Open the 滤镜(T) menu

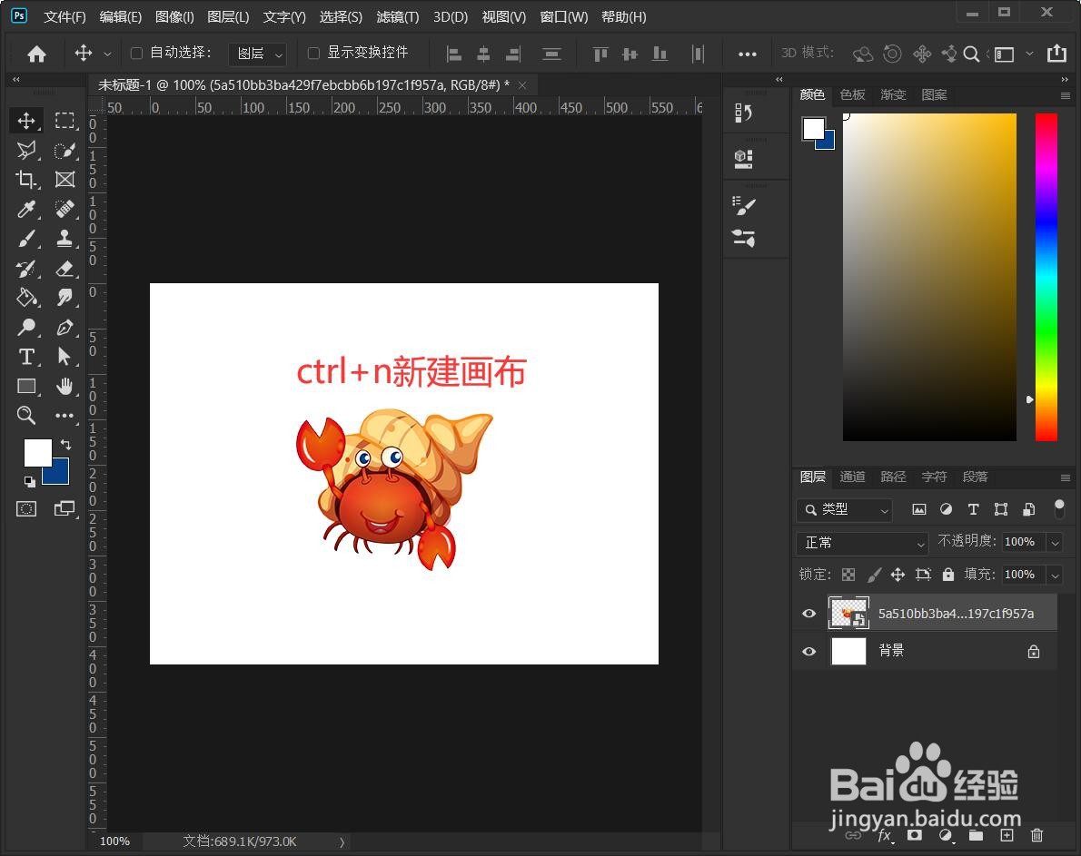pos(398,16)
